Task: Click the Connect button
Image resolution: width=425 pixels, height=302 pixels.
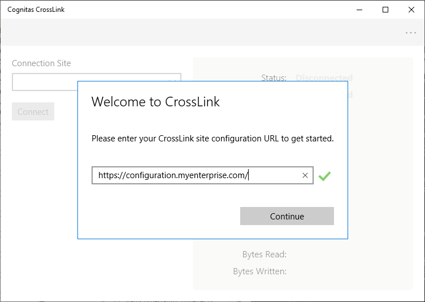Action: (x=33, y=111)
